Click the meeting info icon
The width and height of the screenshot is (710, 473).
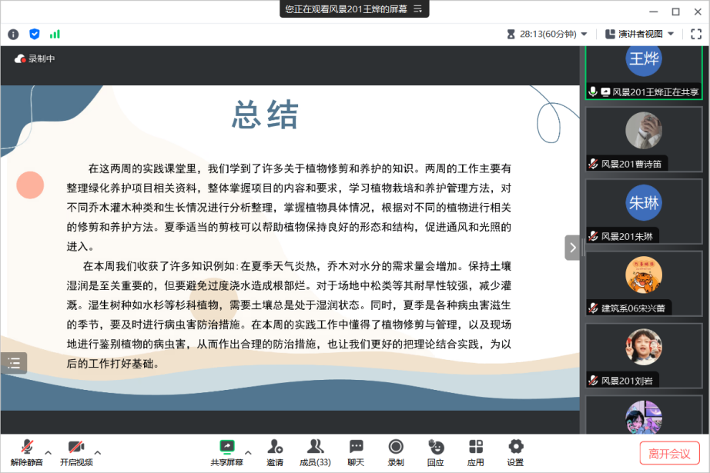13,34
